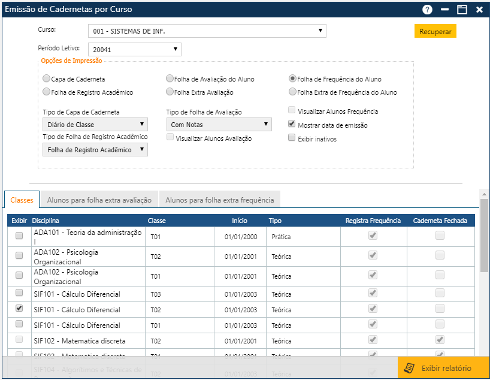Enable the Exibir inativos checkbox
Viewport: 490px width, 380px height.
292,138
